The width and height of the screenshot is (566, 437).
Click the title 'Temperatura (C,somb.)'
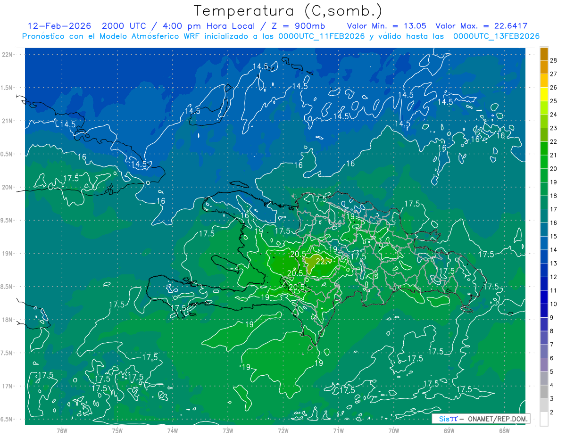(288, 11)
